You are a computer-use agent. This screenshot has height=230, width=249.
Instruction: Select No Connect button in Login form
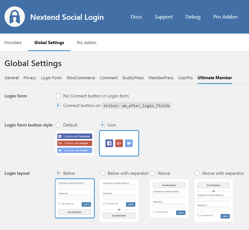[x=58, y=96]
